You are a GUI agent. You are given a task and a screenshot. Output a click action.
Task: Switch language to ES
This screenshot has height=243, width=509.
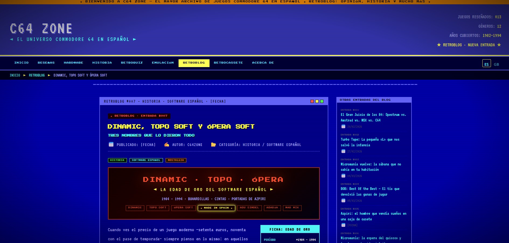click(x=486, y=64)
